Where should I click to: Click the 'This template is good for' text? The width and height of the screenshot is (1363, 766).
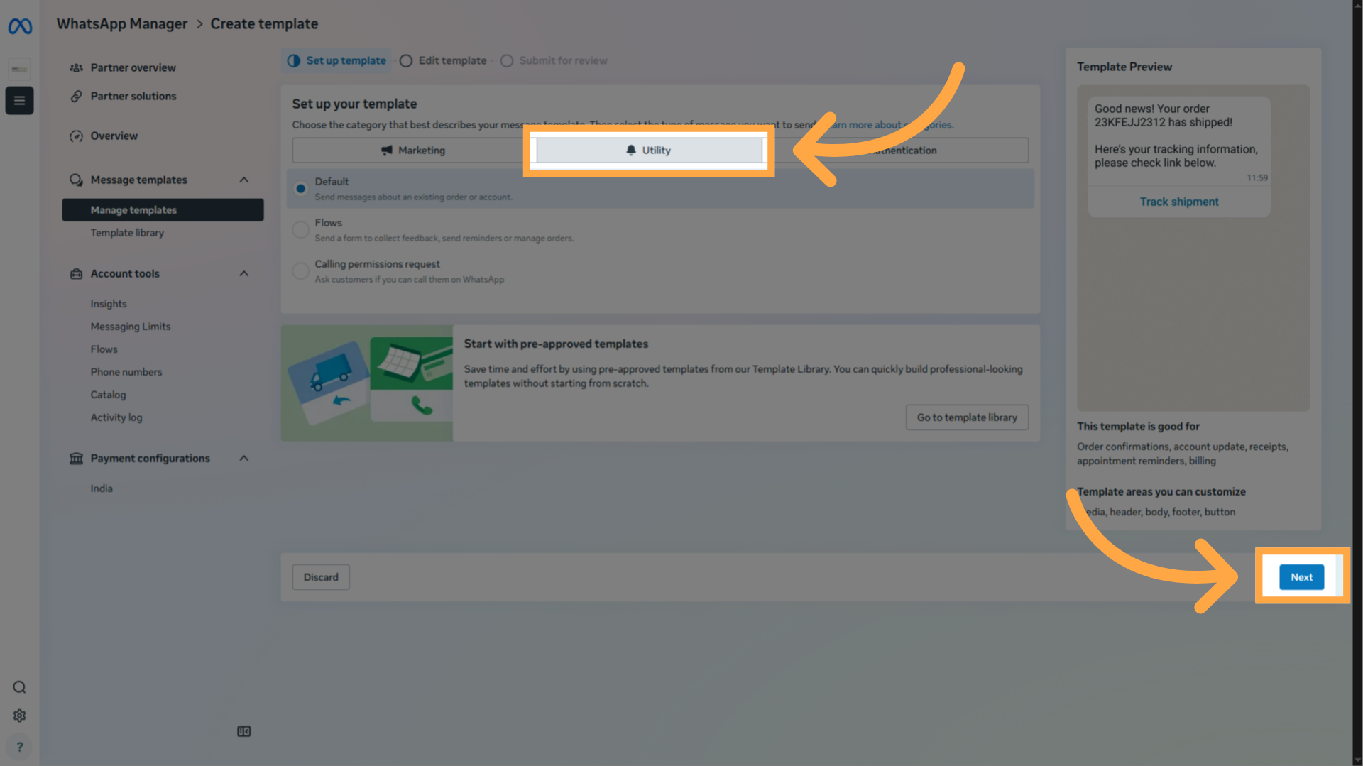pyautogui.click(x=1138, y=427)
